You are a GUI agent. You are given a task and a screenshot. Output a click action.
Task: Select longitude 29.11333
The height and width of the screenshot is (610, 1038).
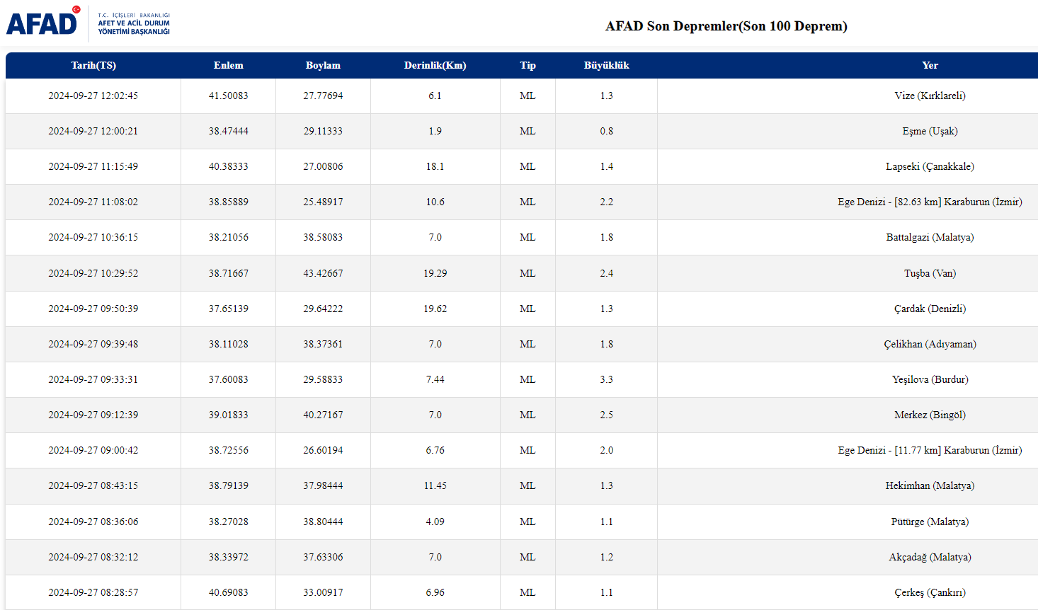[323, 131]
